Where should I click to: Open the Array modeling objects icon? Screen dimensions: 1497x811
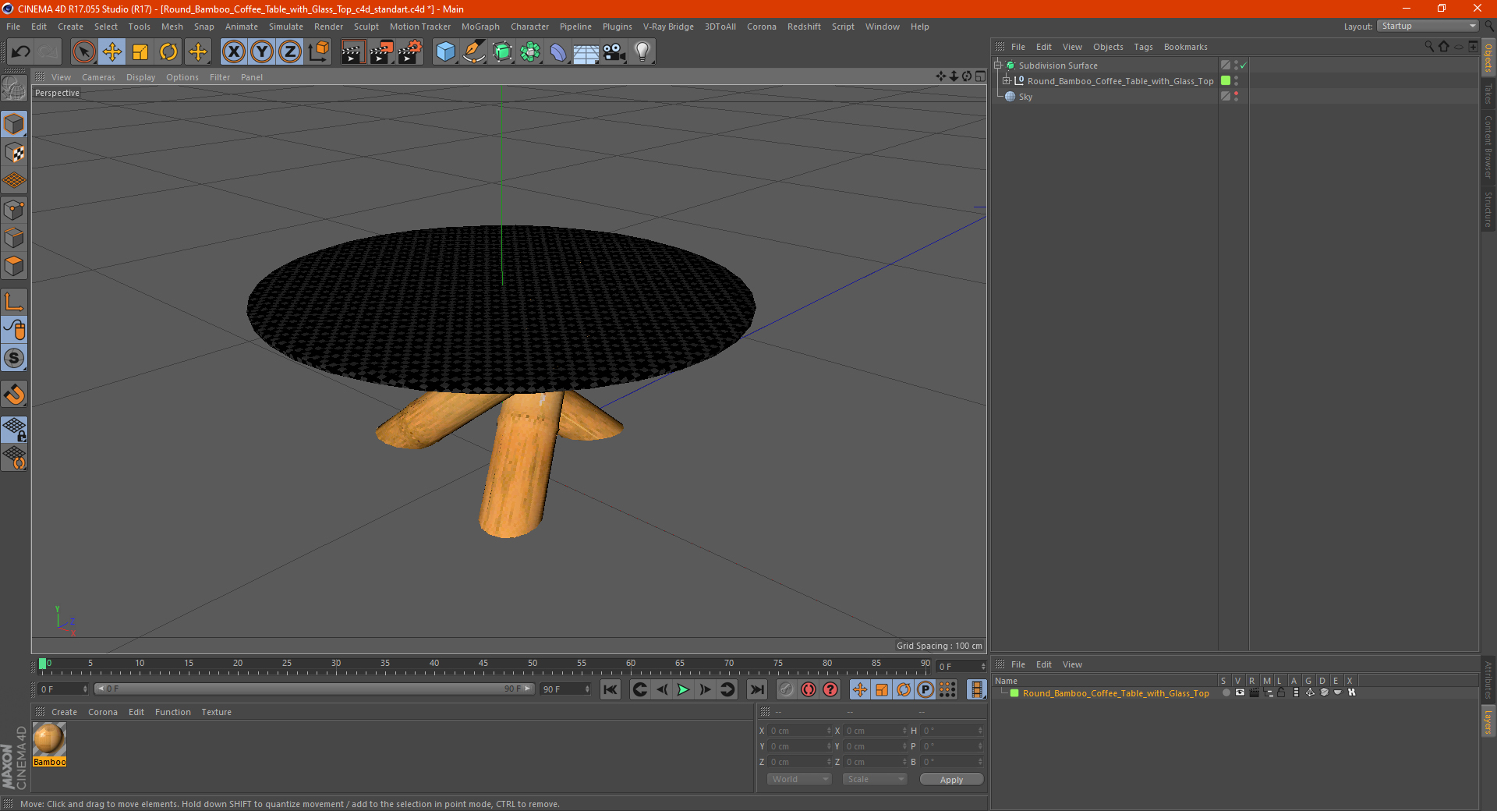(x=530, y=52)
